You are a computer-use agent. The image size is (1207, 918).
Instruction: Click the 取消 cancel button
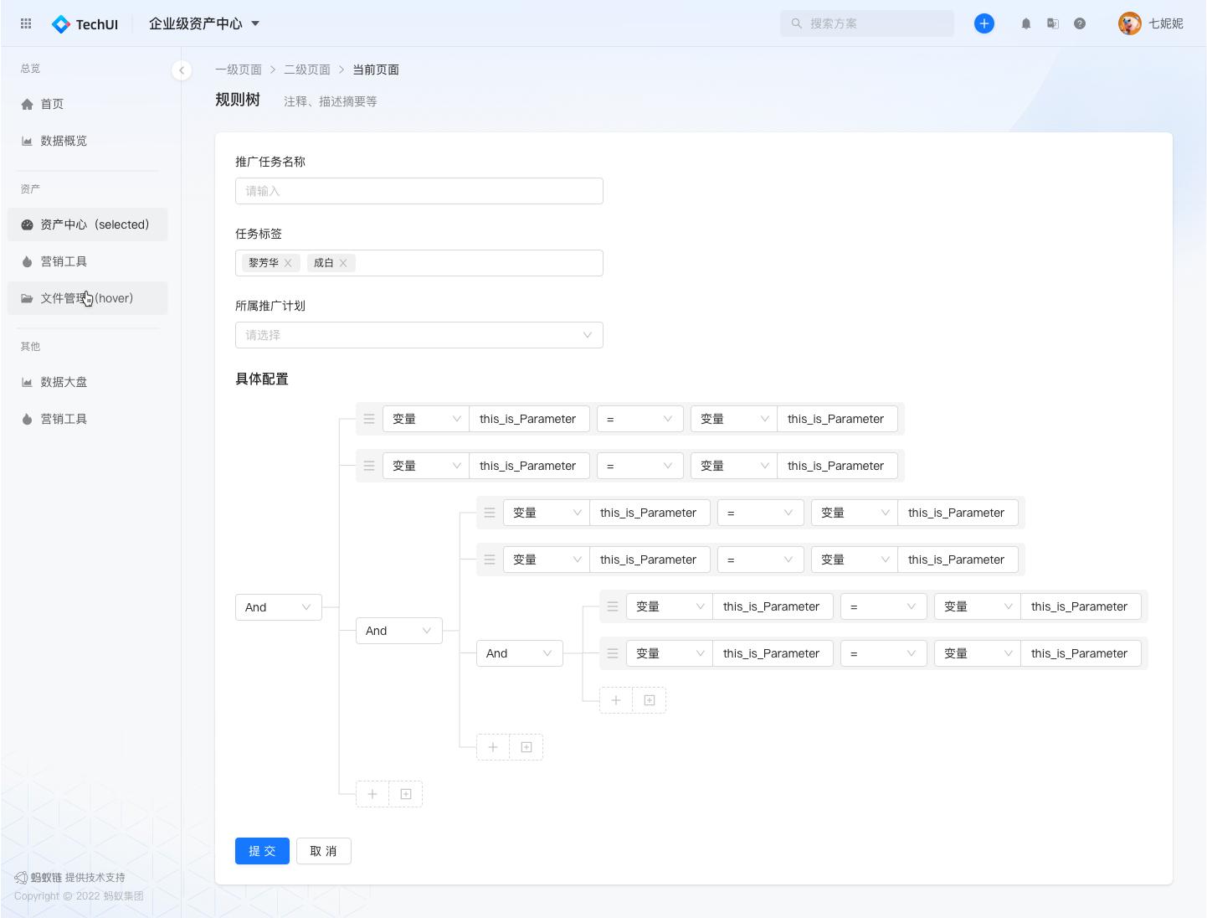click(324, 850)
